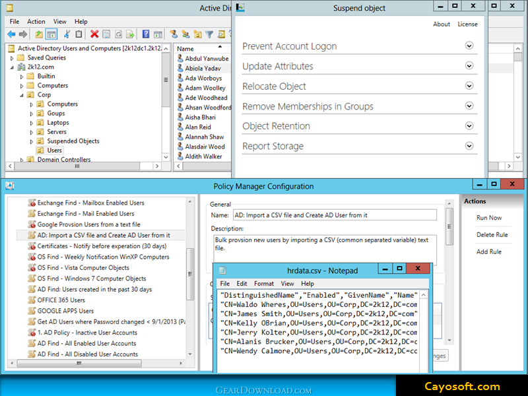Click Delete Rule in the Actions pane
The width and height of the screenshot is (528, 396).
point(492,234)
